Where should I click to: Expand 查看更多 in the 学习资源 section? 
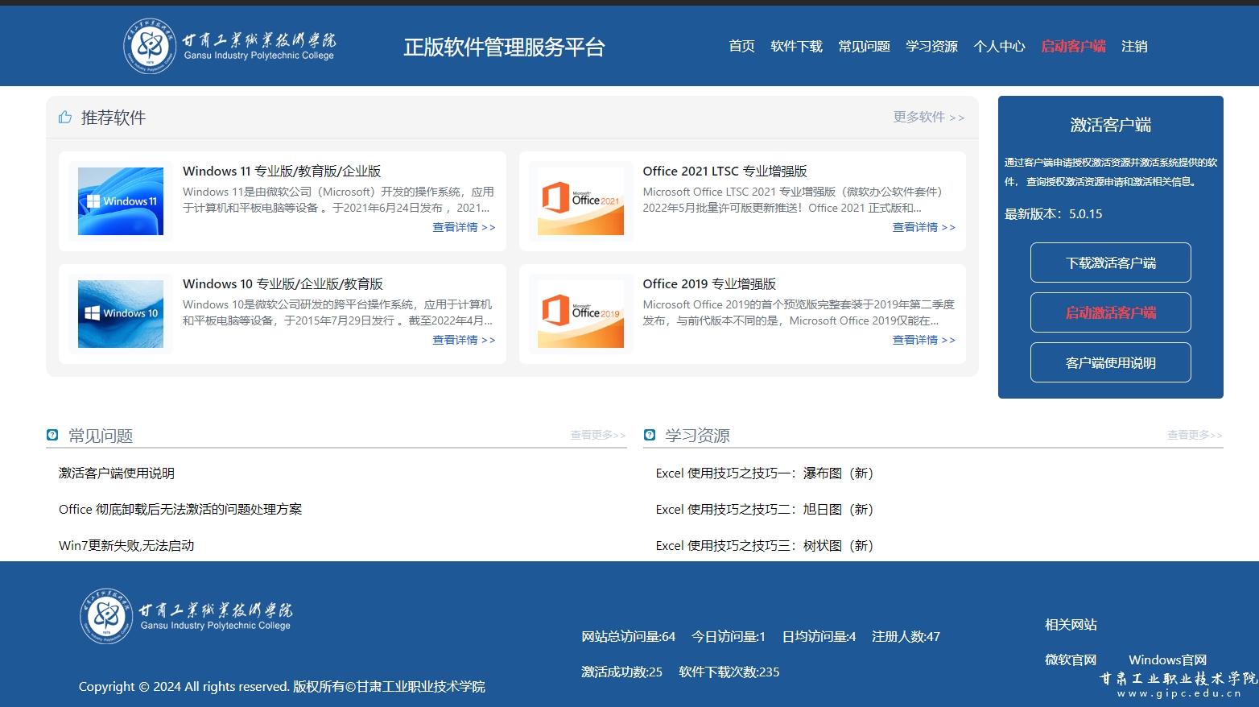[1194, 435]
